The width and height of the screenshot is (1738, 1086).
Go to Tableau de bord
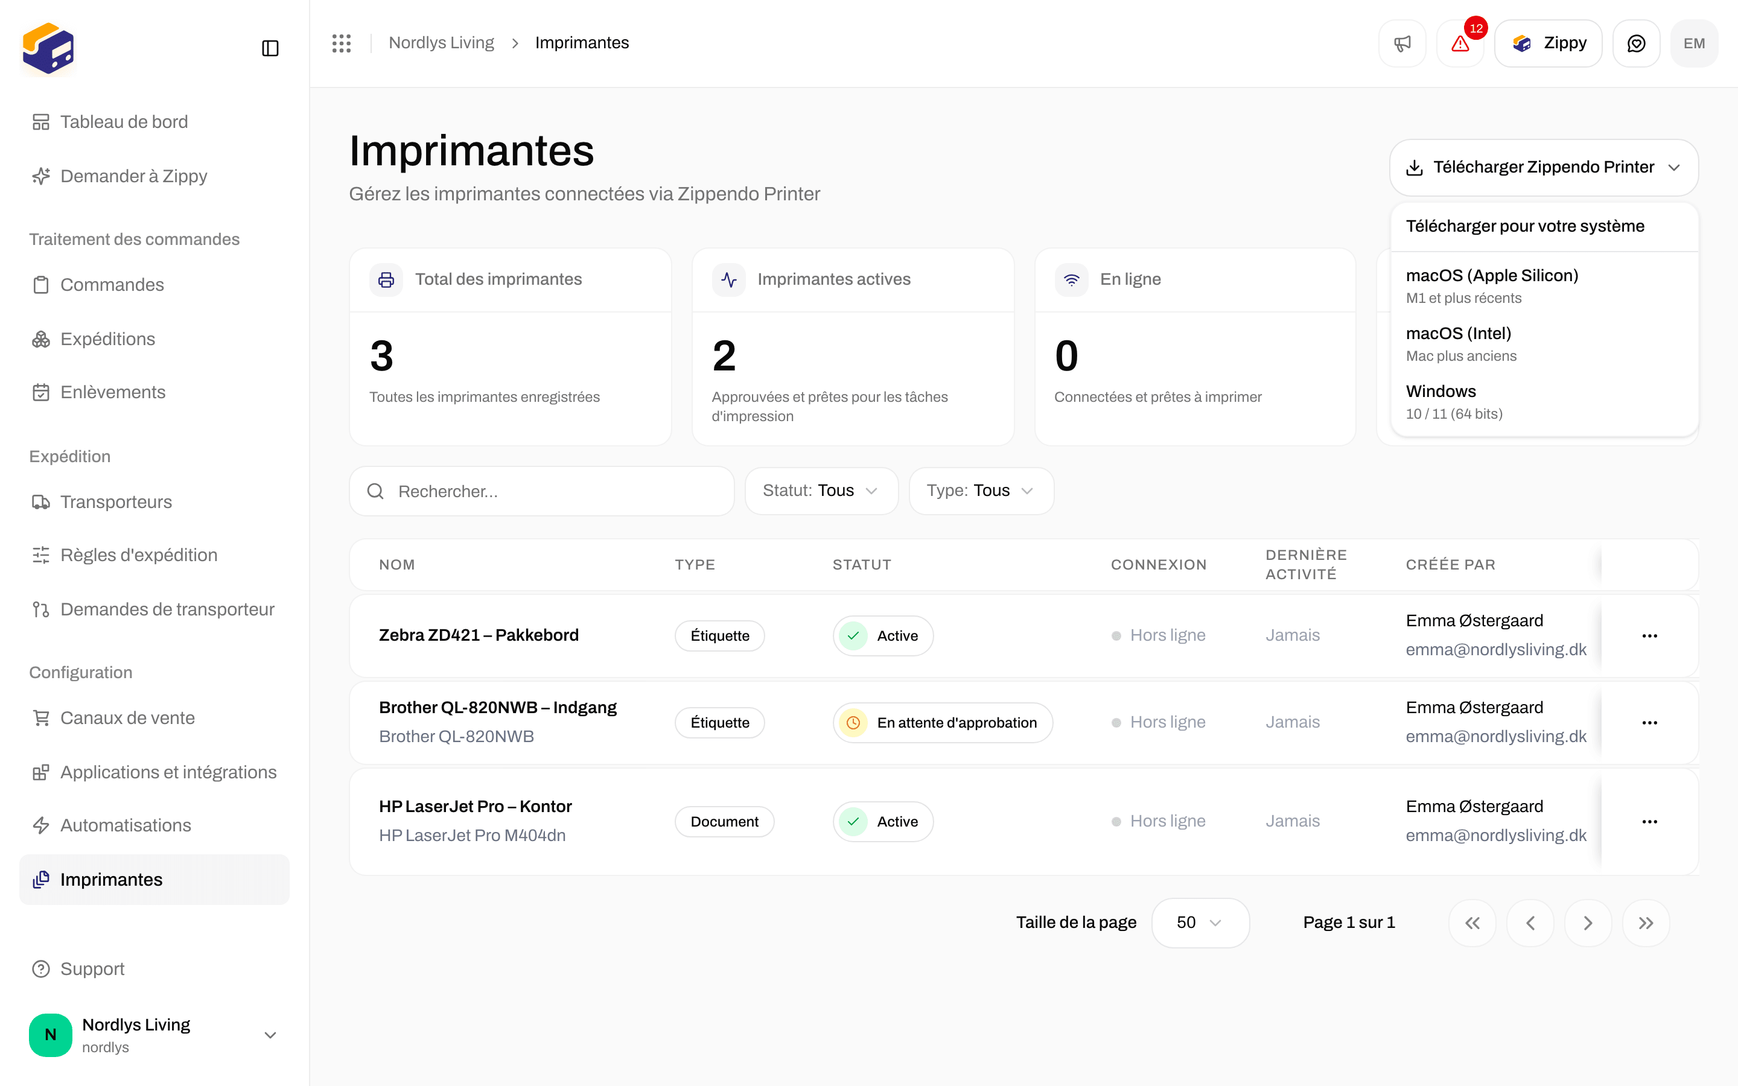point(154,122)
